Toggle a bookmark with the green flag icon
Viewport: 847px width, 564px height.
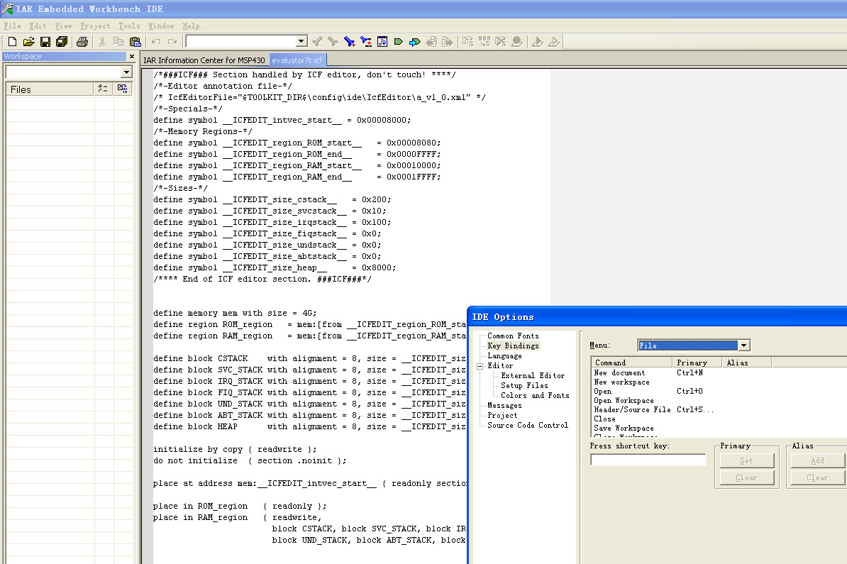pos(399,42)
